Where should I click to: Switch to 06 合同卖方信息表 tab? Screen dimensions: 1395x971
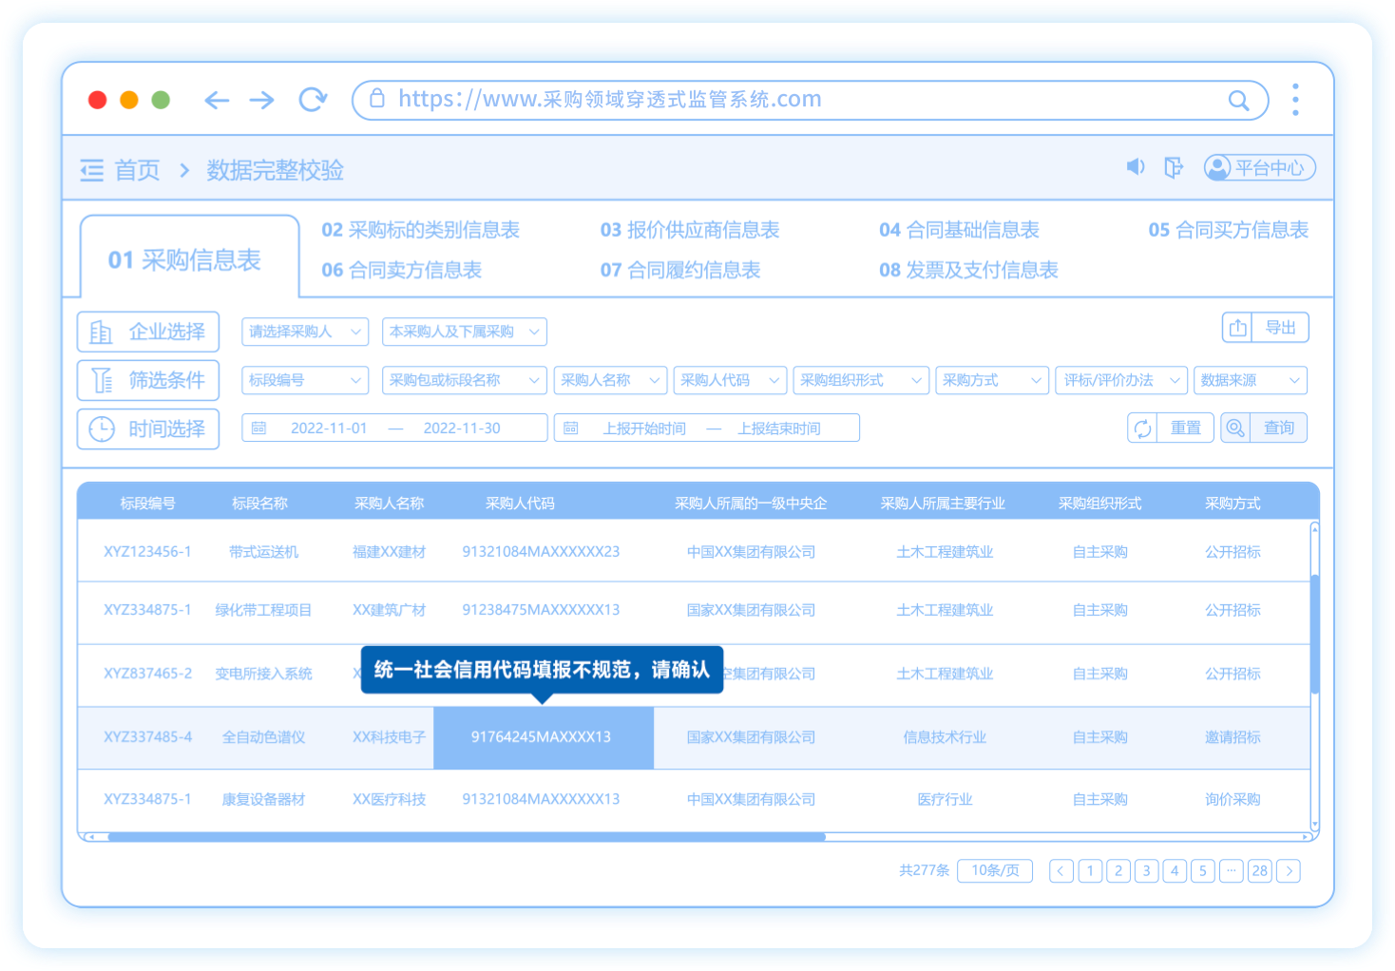401,270
